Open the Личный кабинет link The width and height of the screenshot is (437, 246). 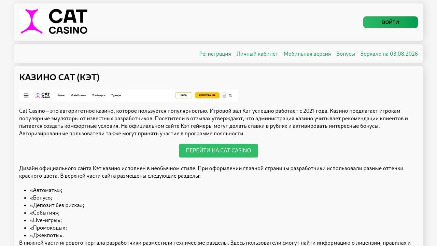click(x=257, y=54)
